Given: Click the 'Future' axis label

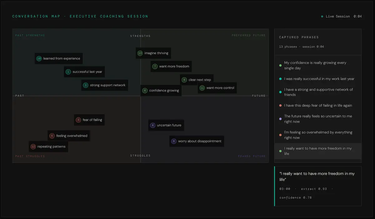Looking at the screenshot, I should click(259, 96).
